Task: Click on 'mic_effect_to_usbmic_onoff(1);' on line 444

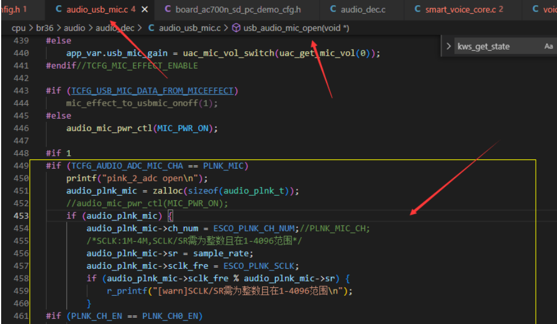Action: [x=142, y=103]
